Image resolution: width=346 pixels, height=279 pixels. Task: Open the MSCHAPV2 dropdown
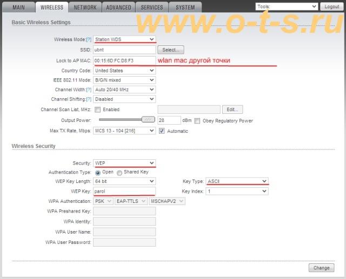[167, 201]
